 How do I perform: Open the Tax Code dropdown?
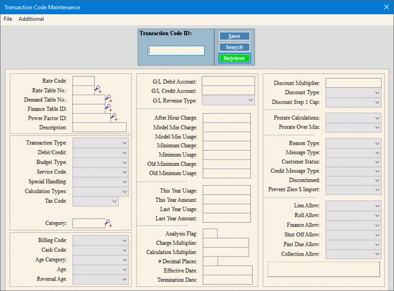[x=96, y=201]
